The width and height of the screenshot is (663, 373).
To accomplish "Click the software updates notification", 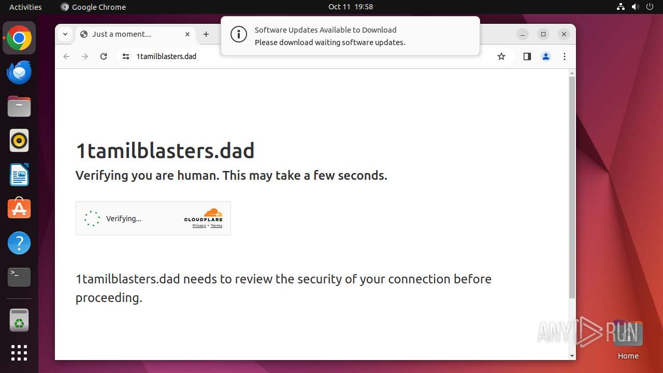I will (x=350, y=36).
